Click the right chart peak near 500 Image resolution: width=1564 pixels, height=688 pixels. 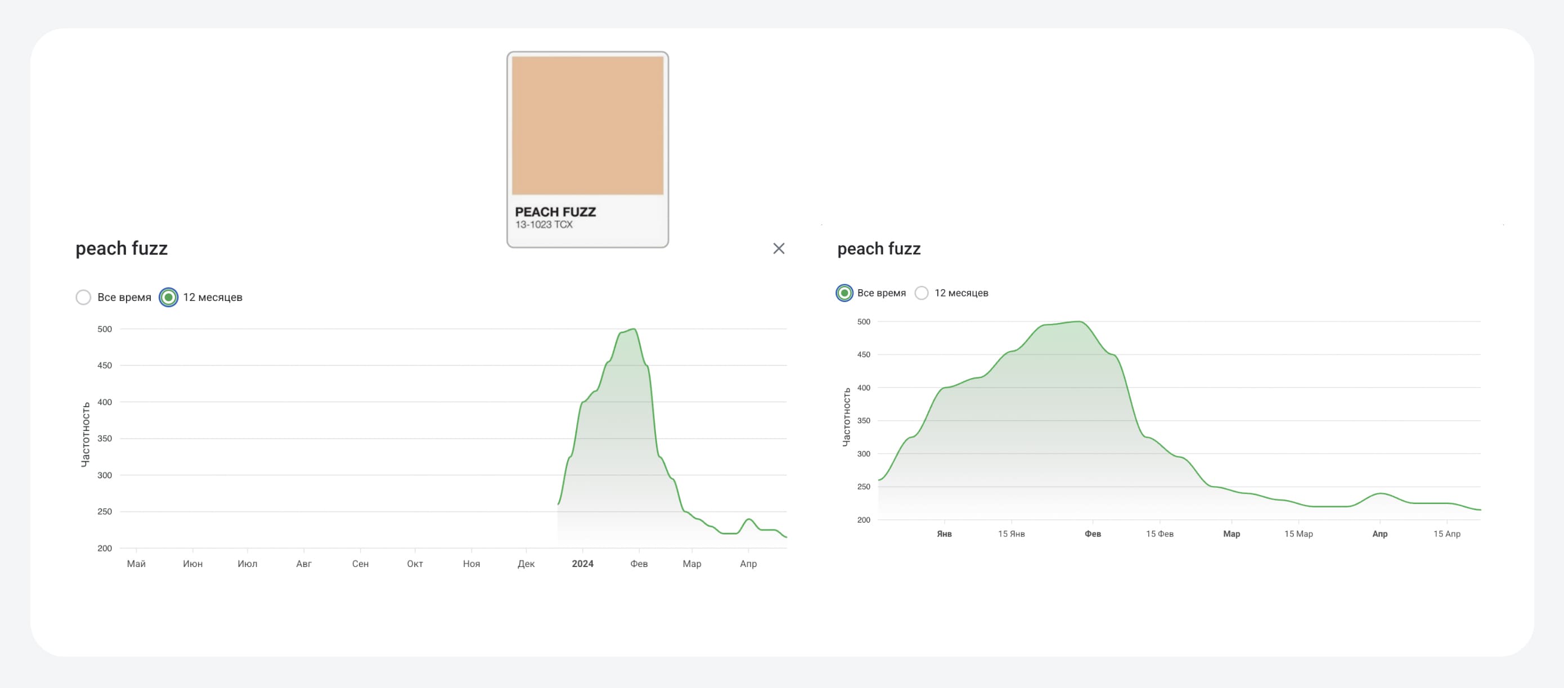(x=1078, y=322)
